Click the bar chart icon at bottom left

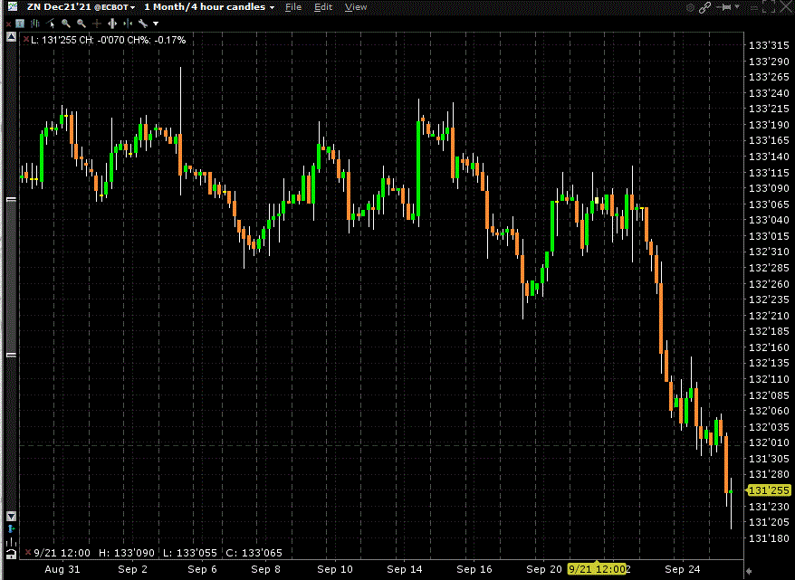pos(12,541)
